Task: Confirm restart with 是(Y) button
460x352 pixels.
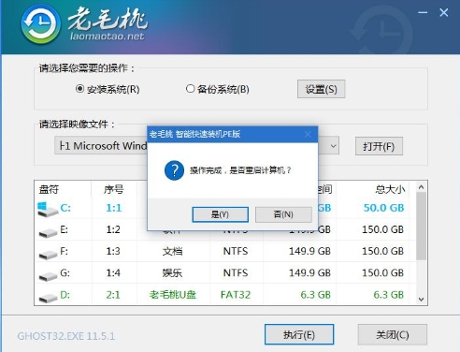Action: click(220, 214)
